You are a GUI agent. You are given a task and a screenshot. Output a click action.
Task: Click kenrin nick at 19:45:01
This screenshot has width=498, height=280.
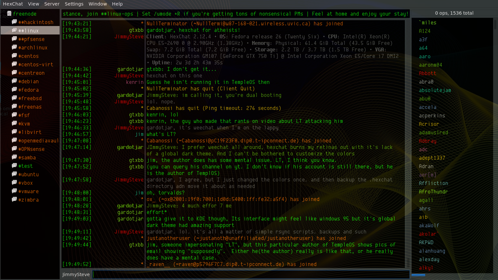coord(135,82)
